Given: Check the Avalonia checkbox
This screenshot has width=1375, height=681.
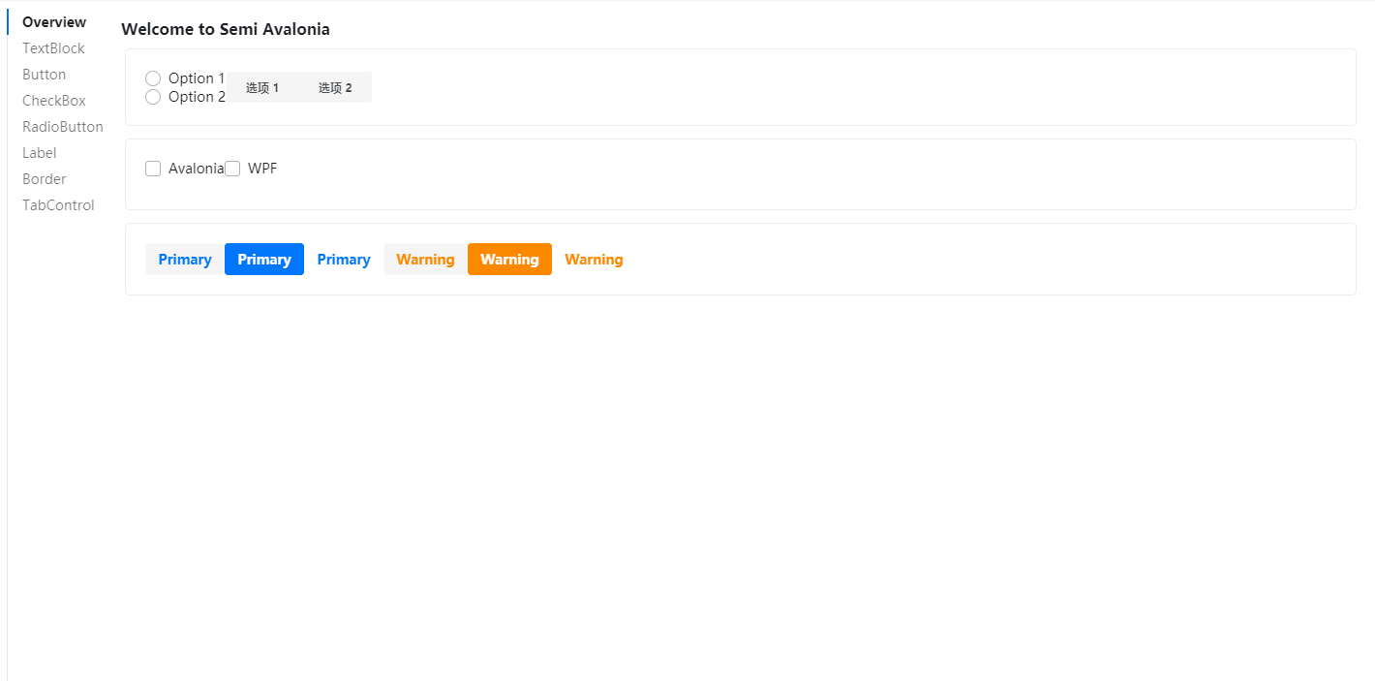Looking at the screenshot, I should click(x=153, y=169).
